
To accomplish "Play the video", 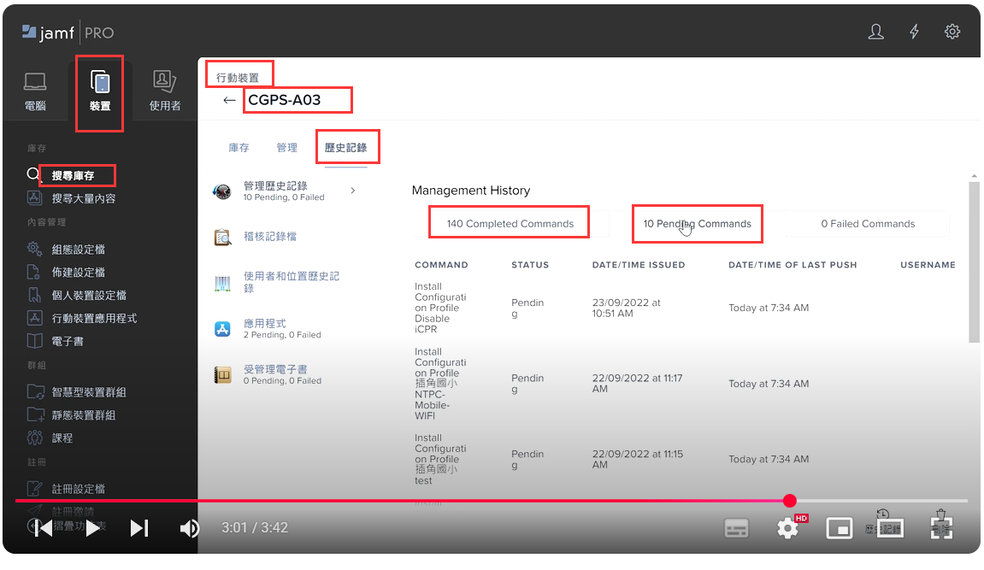I will (x=92, y=528).
